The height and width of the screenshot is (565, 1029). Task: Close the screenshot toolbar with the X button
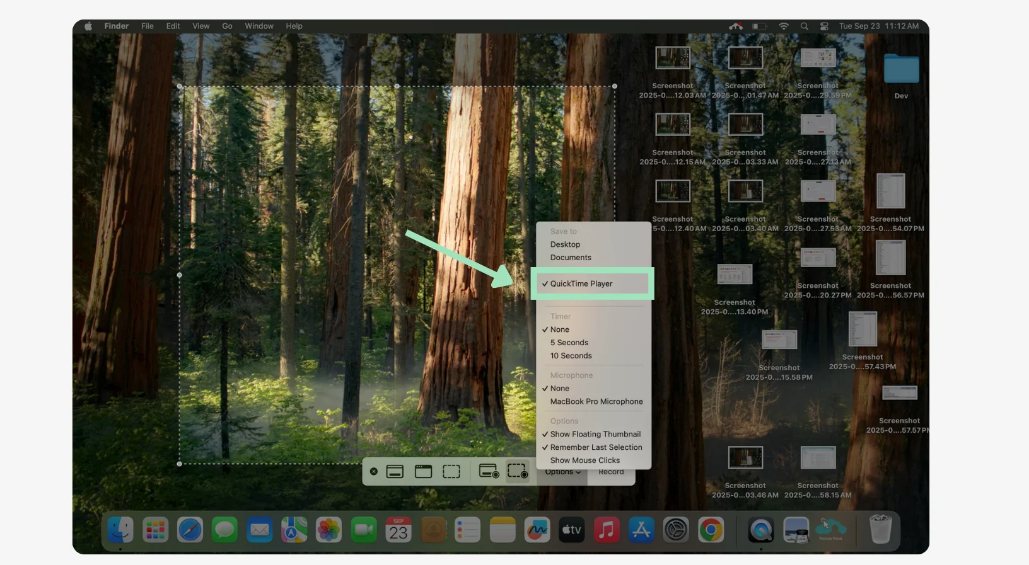(x=374, y=471)
